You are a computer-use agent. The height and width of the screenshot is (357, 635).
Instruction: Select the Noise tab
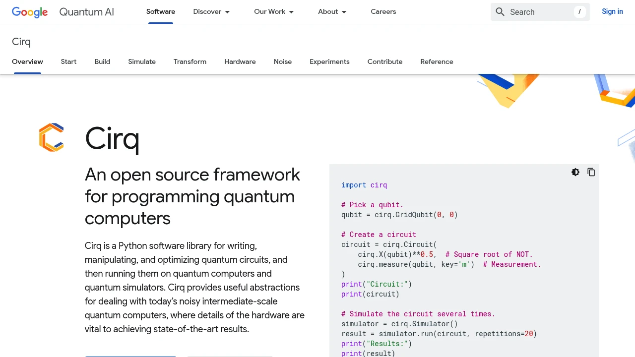pos(283,61)
